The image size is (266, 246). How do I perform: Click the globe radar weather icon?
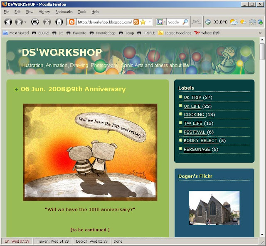click(260, 22)
